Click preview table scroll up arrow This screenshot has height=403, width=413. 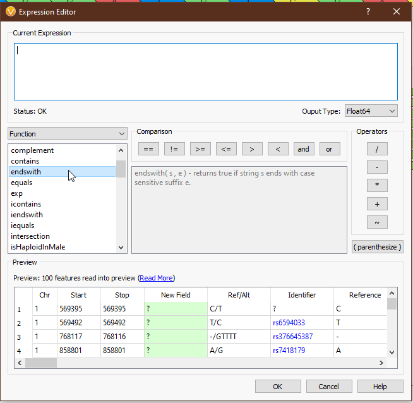pos(392,293)
